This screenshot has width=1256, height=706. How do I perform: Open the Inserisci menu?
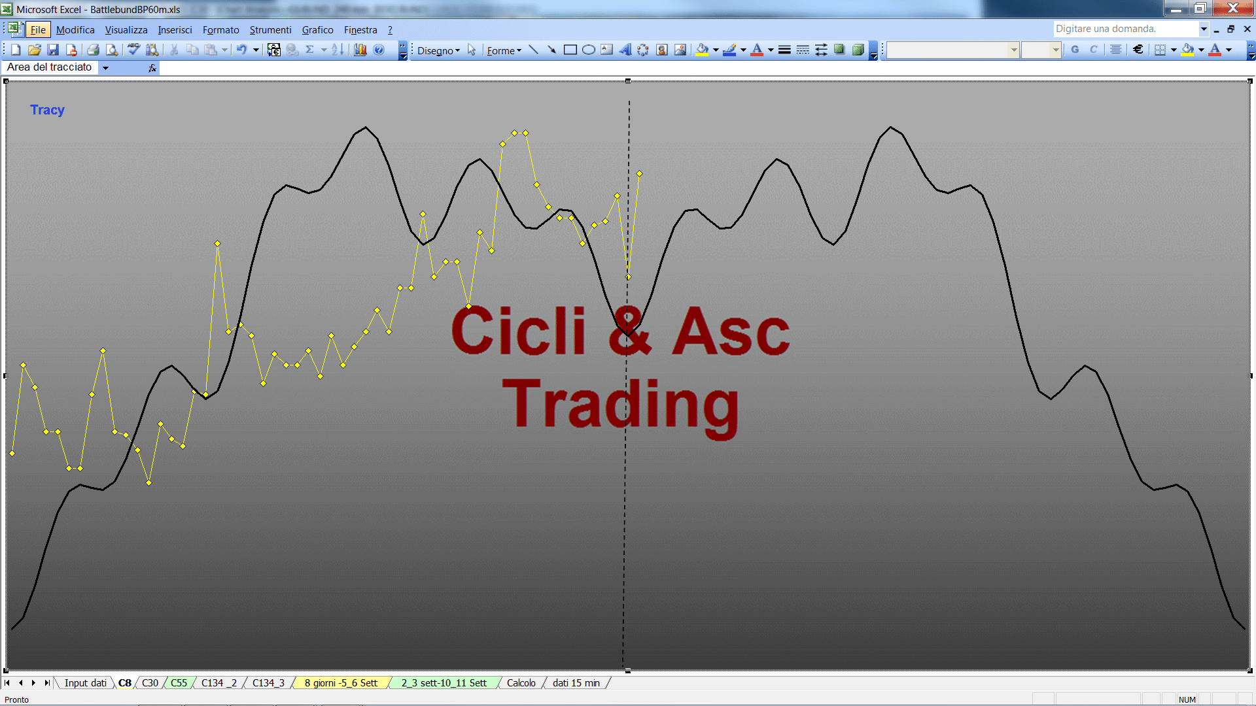tap(175, 29)
